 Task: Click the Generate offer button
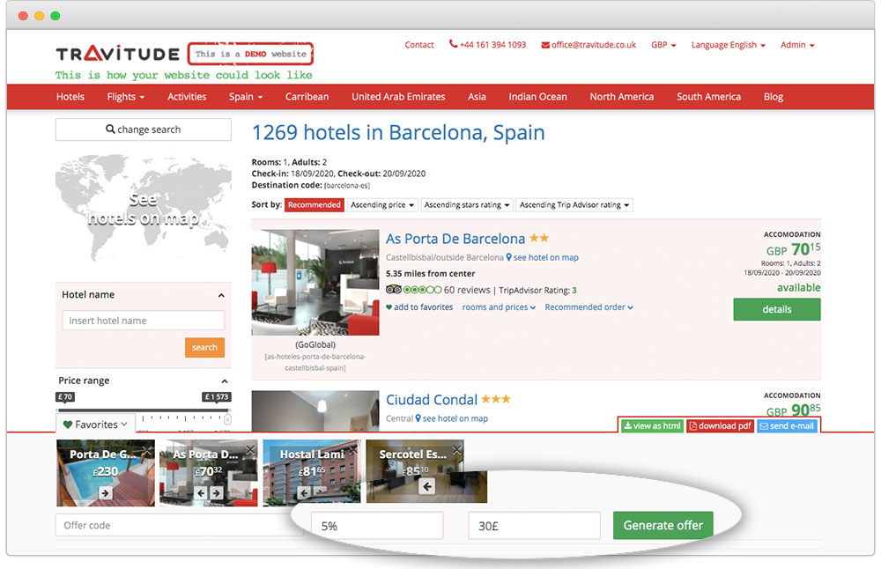(x=663, y=526)
